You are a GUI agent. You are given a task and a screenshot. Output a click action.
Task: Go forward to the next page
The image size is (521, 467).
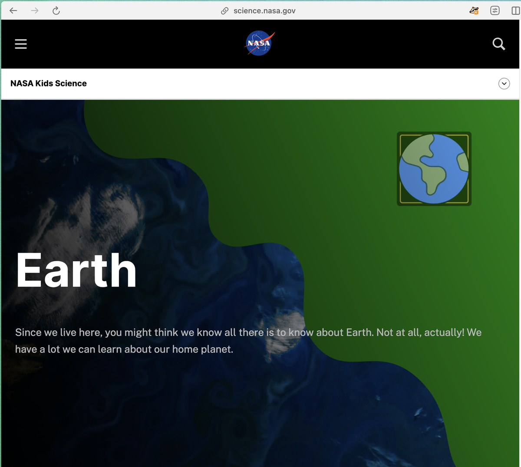pyautogui.click(x=35, y=11)
